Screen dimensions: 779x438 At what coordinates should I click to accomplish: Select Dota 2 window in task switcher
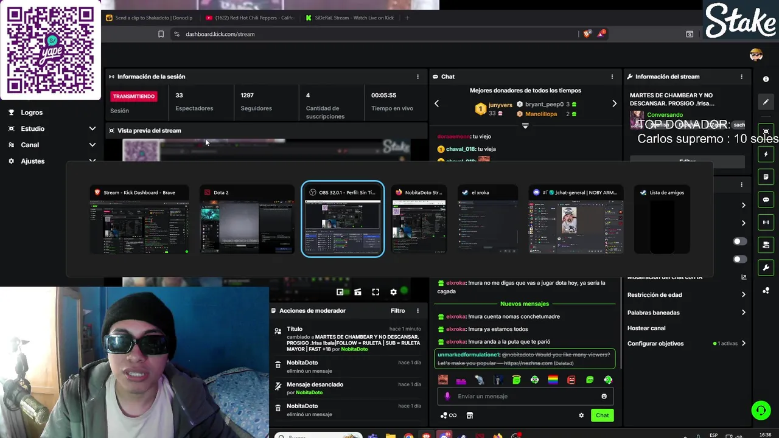[247, 220]
